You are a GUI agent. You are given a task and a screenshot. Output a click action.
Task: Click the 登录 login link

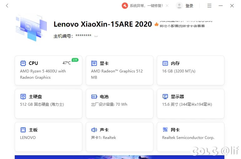(x=189, y=6)
